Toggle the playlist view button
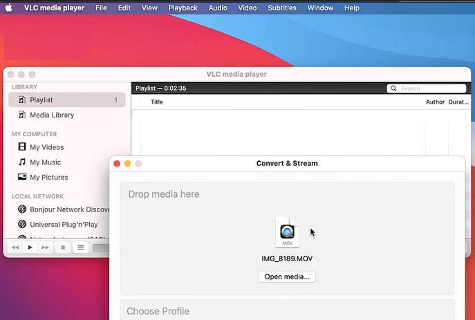The width and height of the screenshot is (475, 320). 81,247
